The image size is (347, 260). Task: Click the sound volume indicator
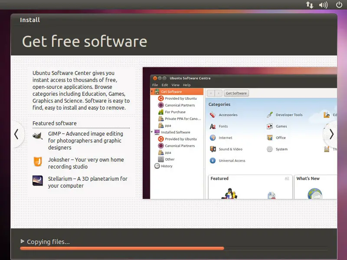pyautogui.click(x=323, y=5)
